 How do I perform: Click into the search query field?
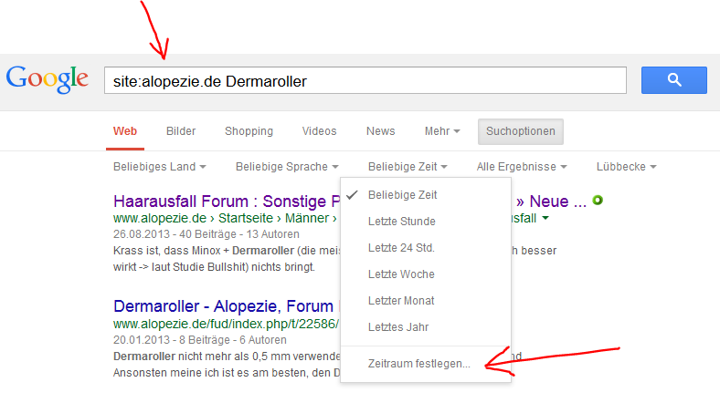coord(365,81)
